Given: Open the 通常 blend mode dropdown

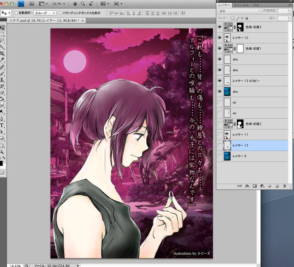Looking at the screenshot, I should [x=240, y=11].
